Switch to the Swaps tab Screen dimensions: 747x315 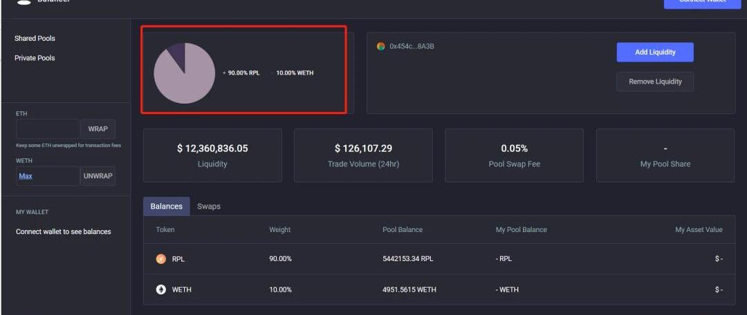[x=209, y=206]
